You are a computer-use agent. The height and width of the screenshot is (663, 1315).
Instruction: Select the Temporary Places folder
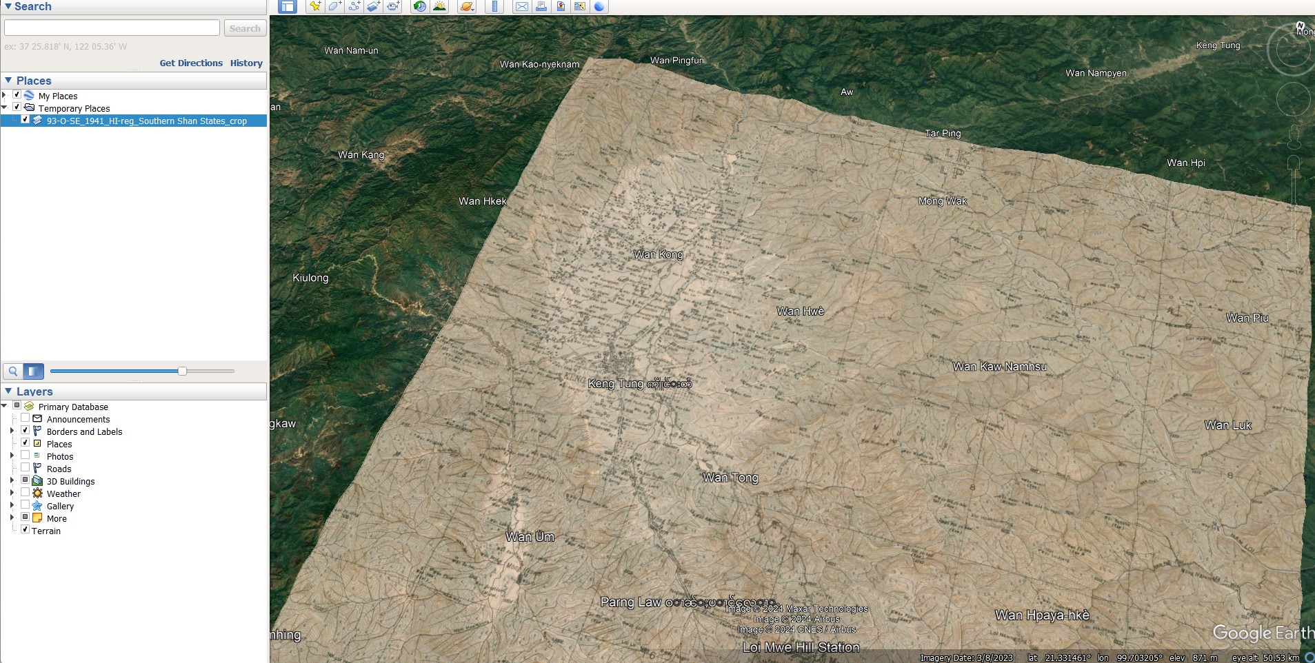point(74,108)
